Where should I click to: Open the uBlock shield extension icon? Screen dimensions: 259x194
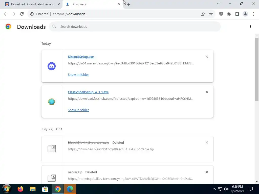[221, 14]
